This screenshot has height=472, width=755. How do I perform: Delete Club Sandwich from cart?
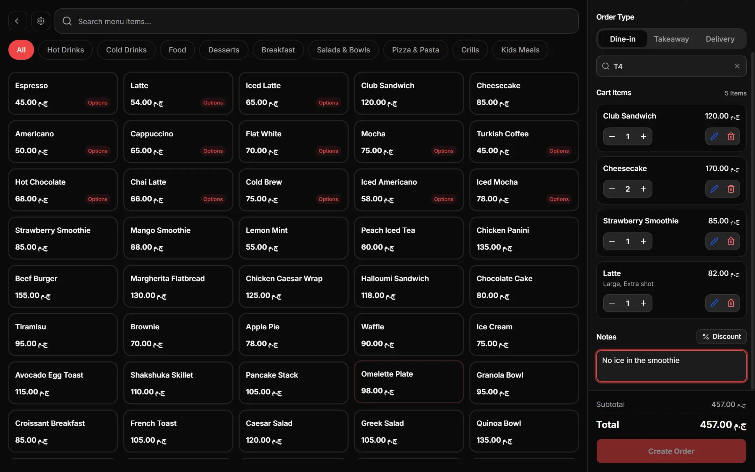pos(731,136)
